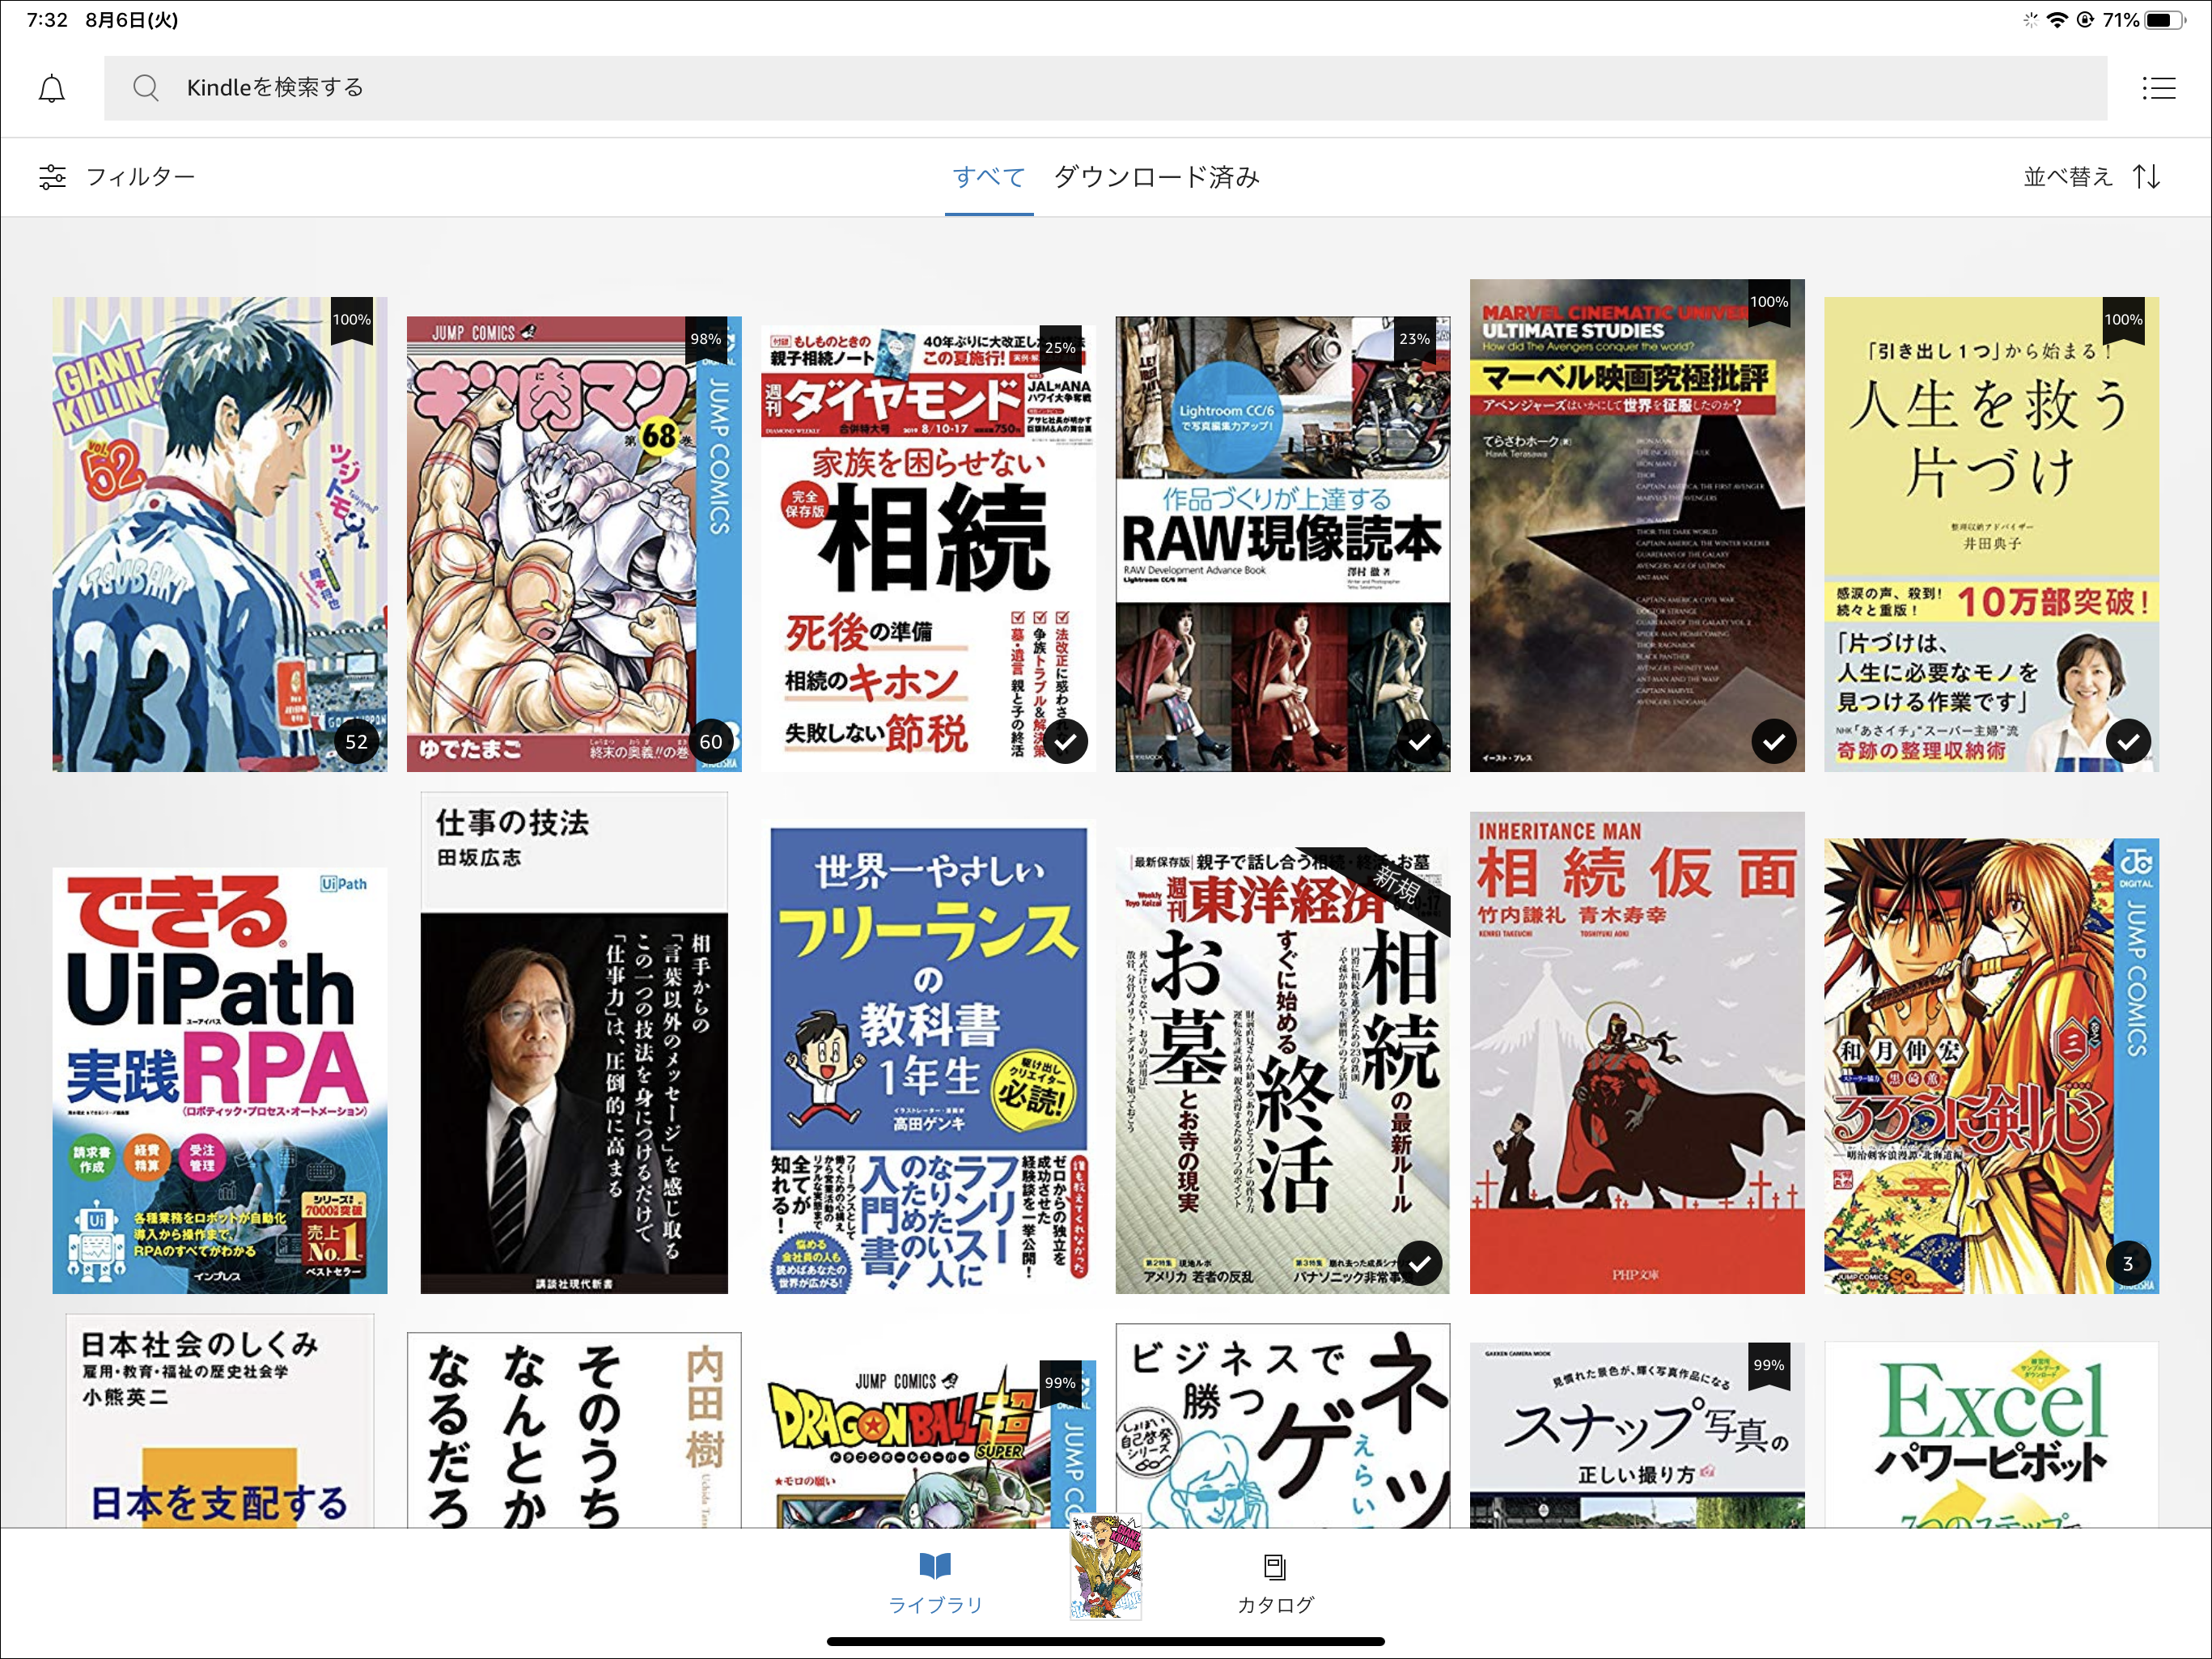
Task: Focus the Kindle search field
Action: 1105,88
